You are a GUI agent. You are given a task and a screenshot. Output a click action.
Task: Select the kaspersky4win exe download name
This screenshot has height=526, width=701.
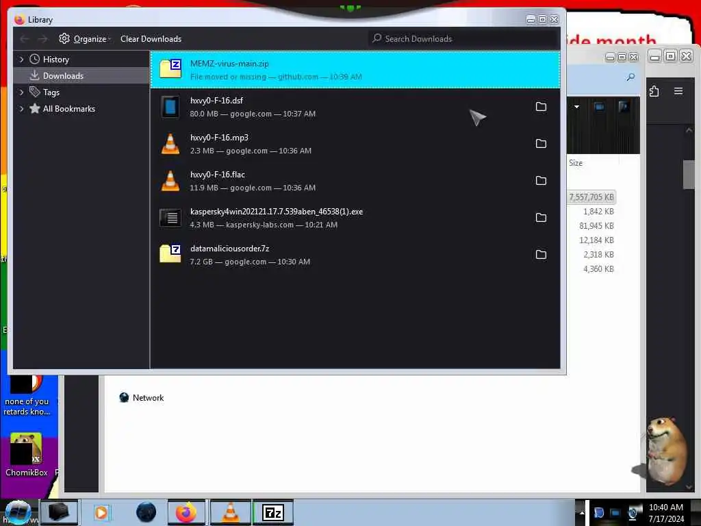point(277,212)
